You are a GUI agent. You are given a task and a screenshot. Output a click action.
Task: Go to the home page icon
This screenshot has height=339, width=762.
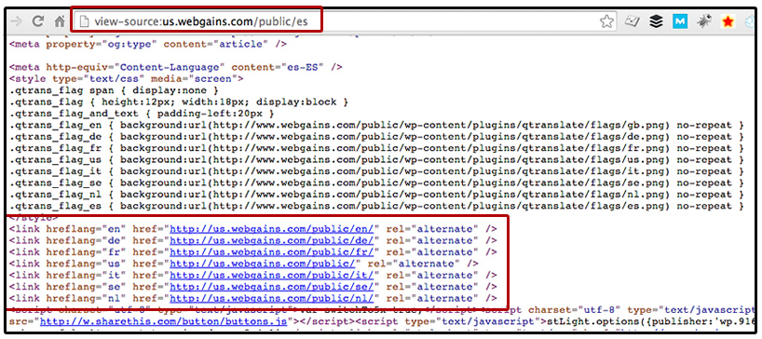[x=60, y=21]
